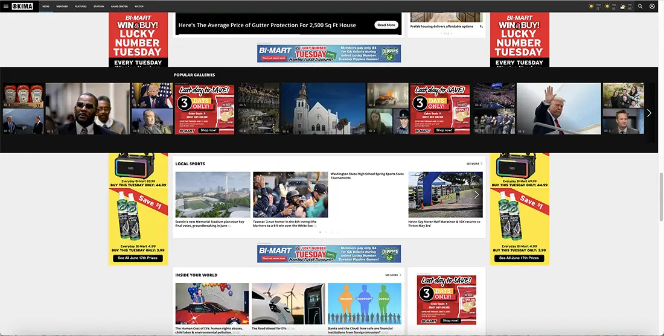Open the Weather menu
The image size is (664, 336).
(x=62, y=7)
